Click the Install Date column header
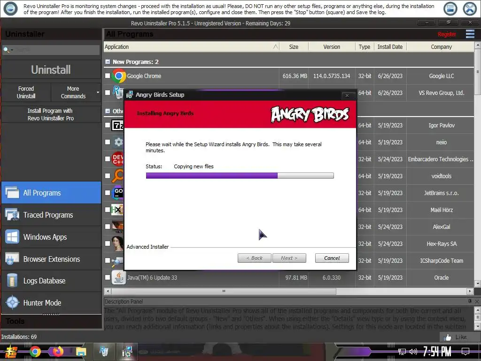 [390, 47]
